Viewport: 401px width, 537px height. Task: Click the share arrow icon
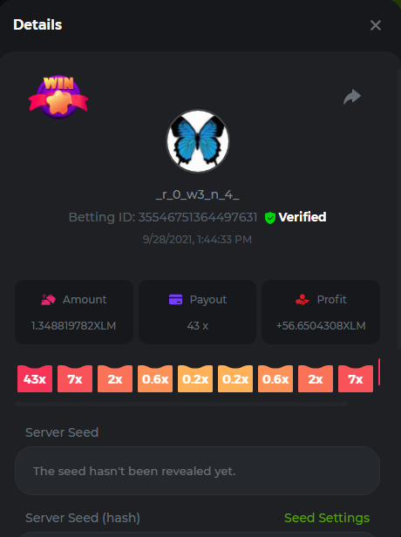(x=352, y=97)
